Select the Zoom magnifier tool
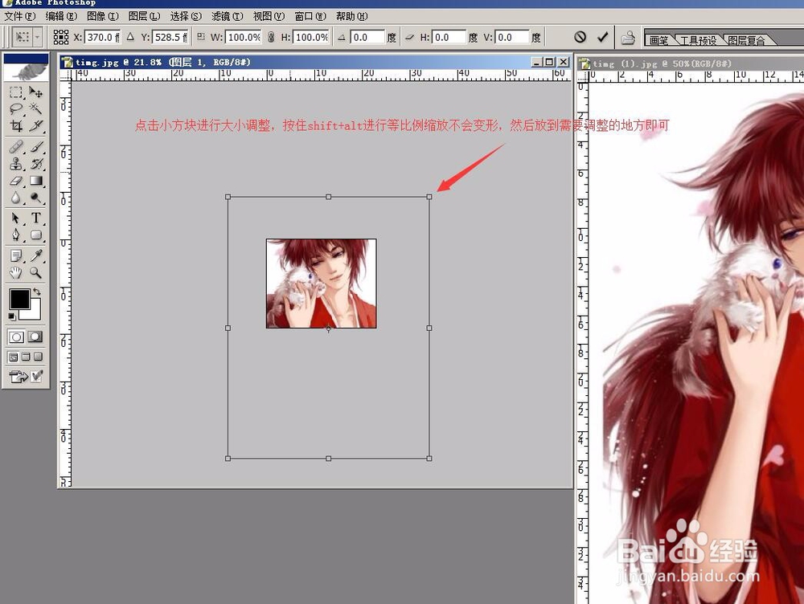Viewport: 804px width, 604px height. 35,272
